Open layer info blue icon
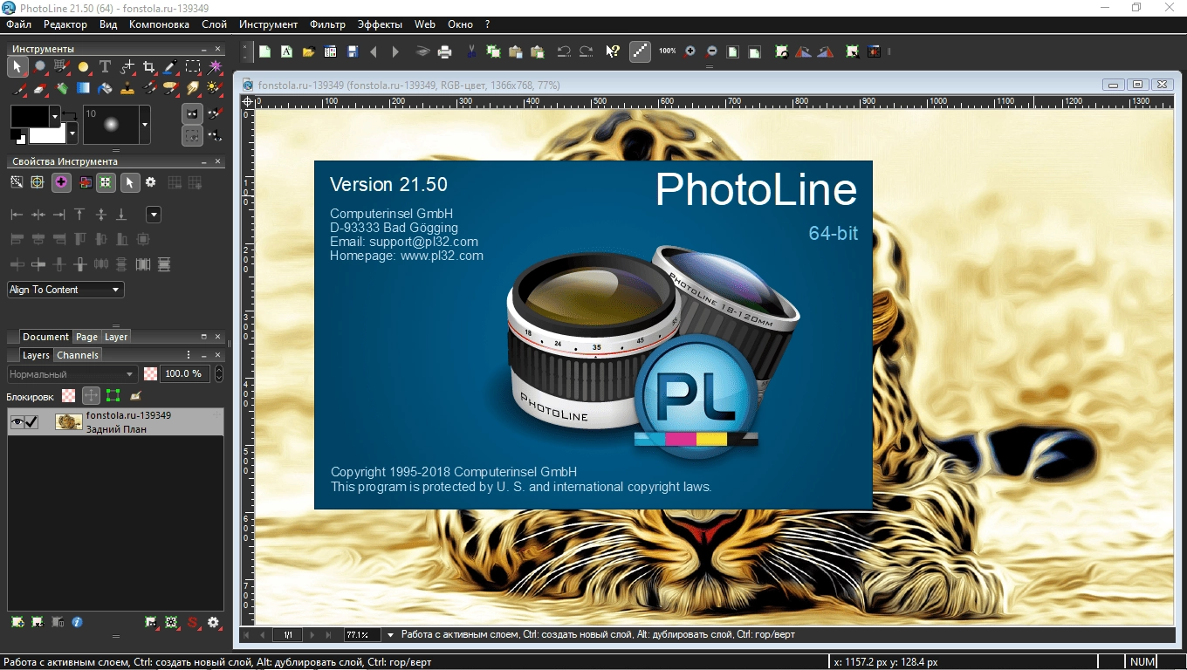Viewport: 1187px width, 670px height. pos(77,622)
